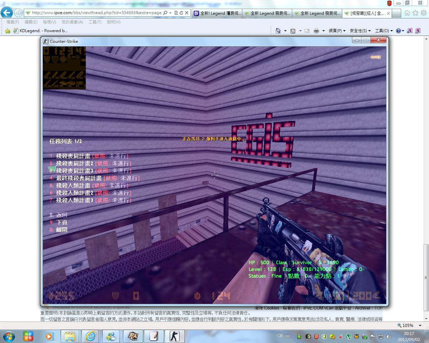429x343 pixels.
Task: Open the volume speaker tray icon
Action: point(389,336)
